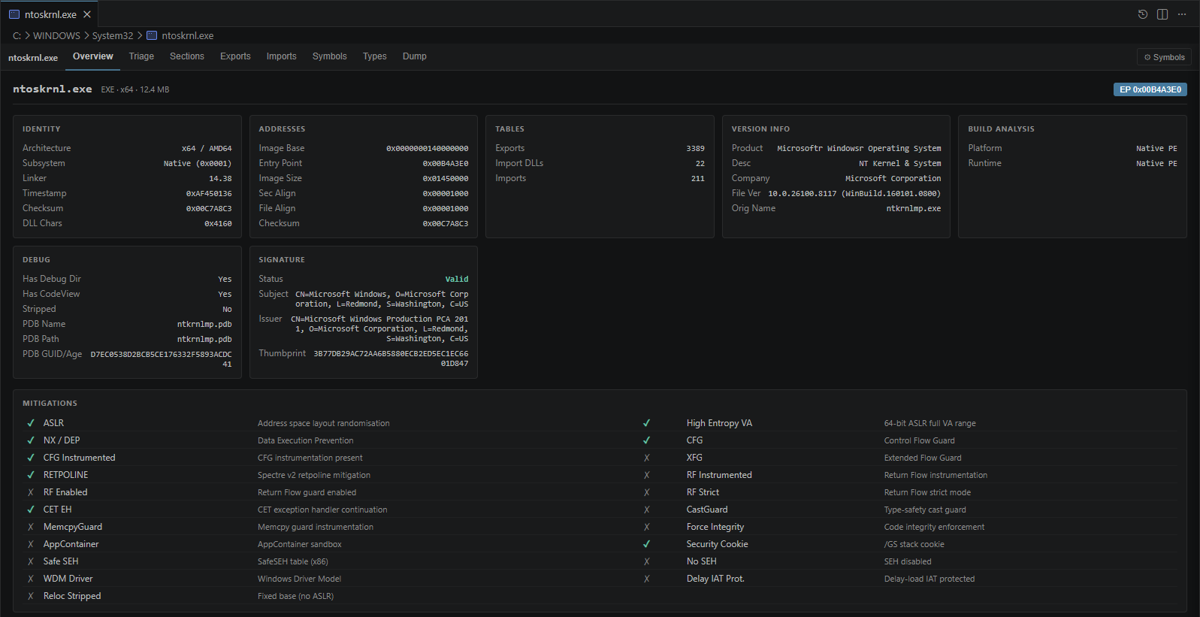This screenshot has height=617, width=1200.
Task: Click the DLL Chars value 0x4160
Action: 218,224
